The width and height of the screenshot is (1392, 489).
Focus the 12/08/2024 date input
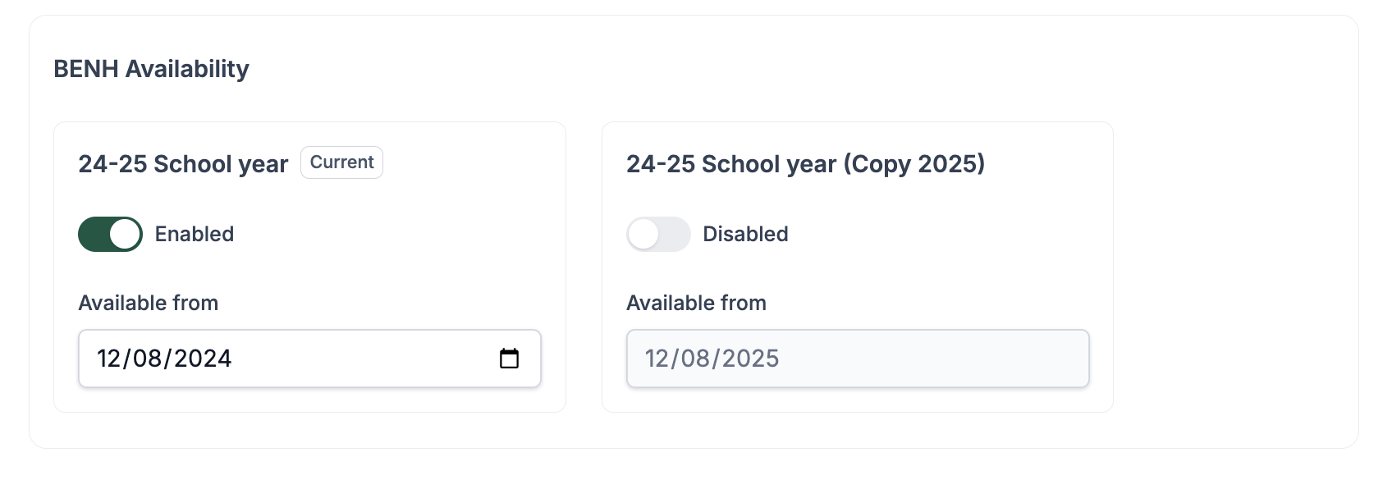[309, 359]
